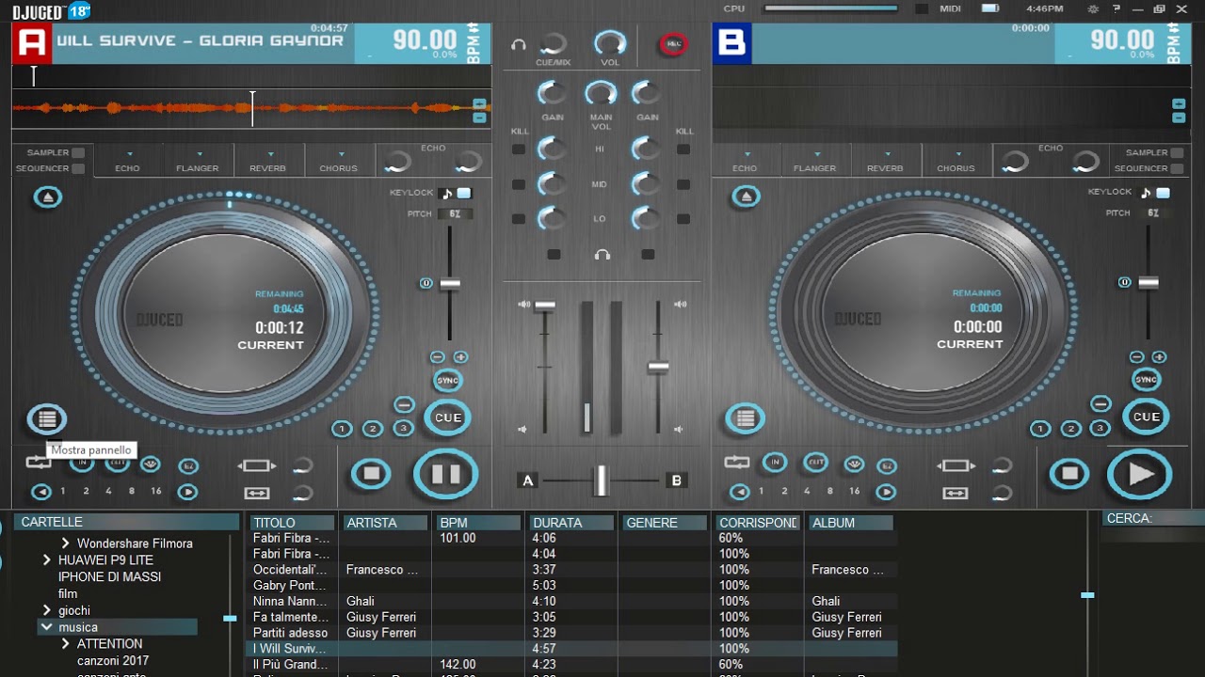Open help with the question mark icon

coord(1117,9)
